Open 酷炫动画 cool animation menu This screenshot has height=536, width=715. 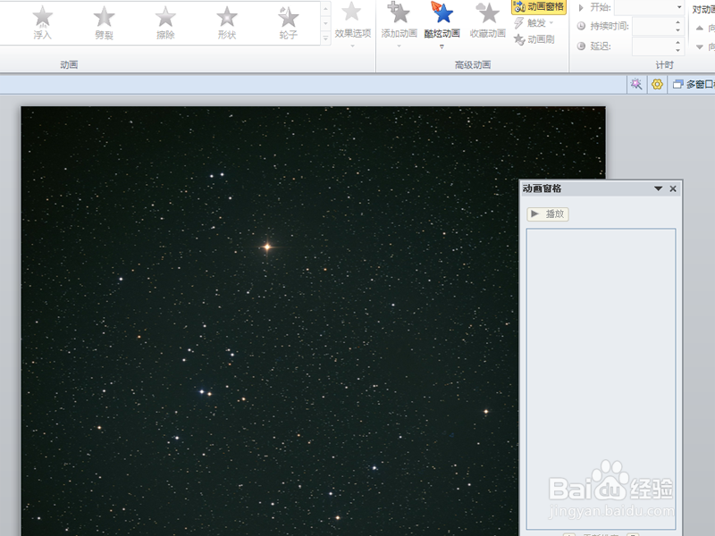442,24
